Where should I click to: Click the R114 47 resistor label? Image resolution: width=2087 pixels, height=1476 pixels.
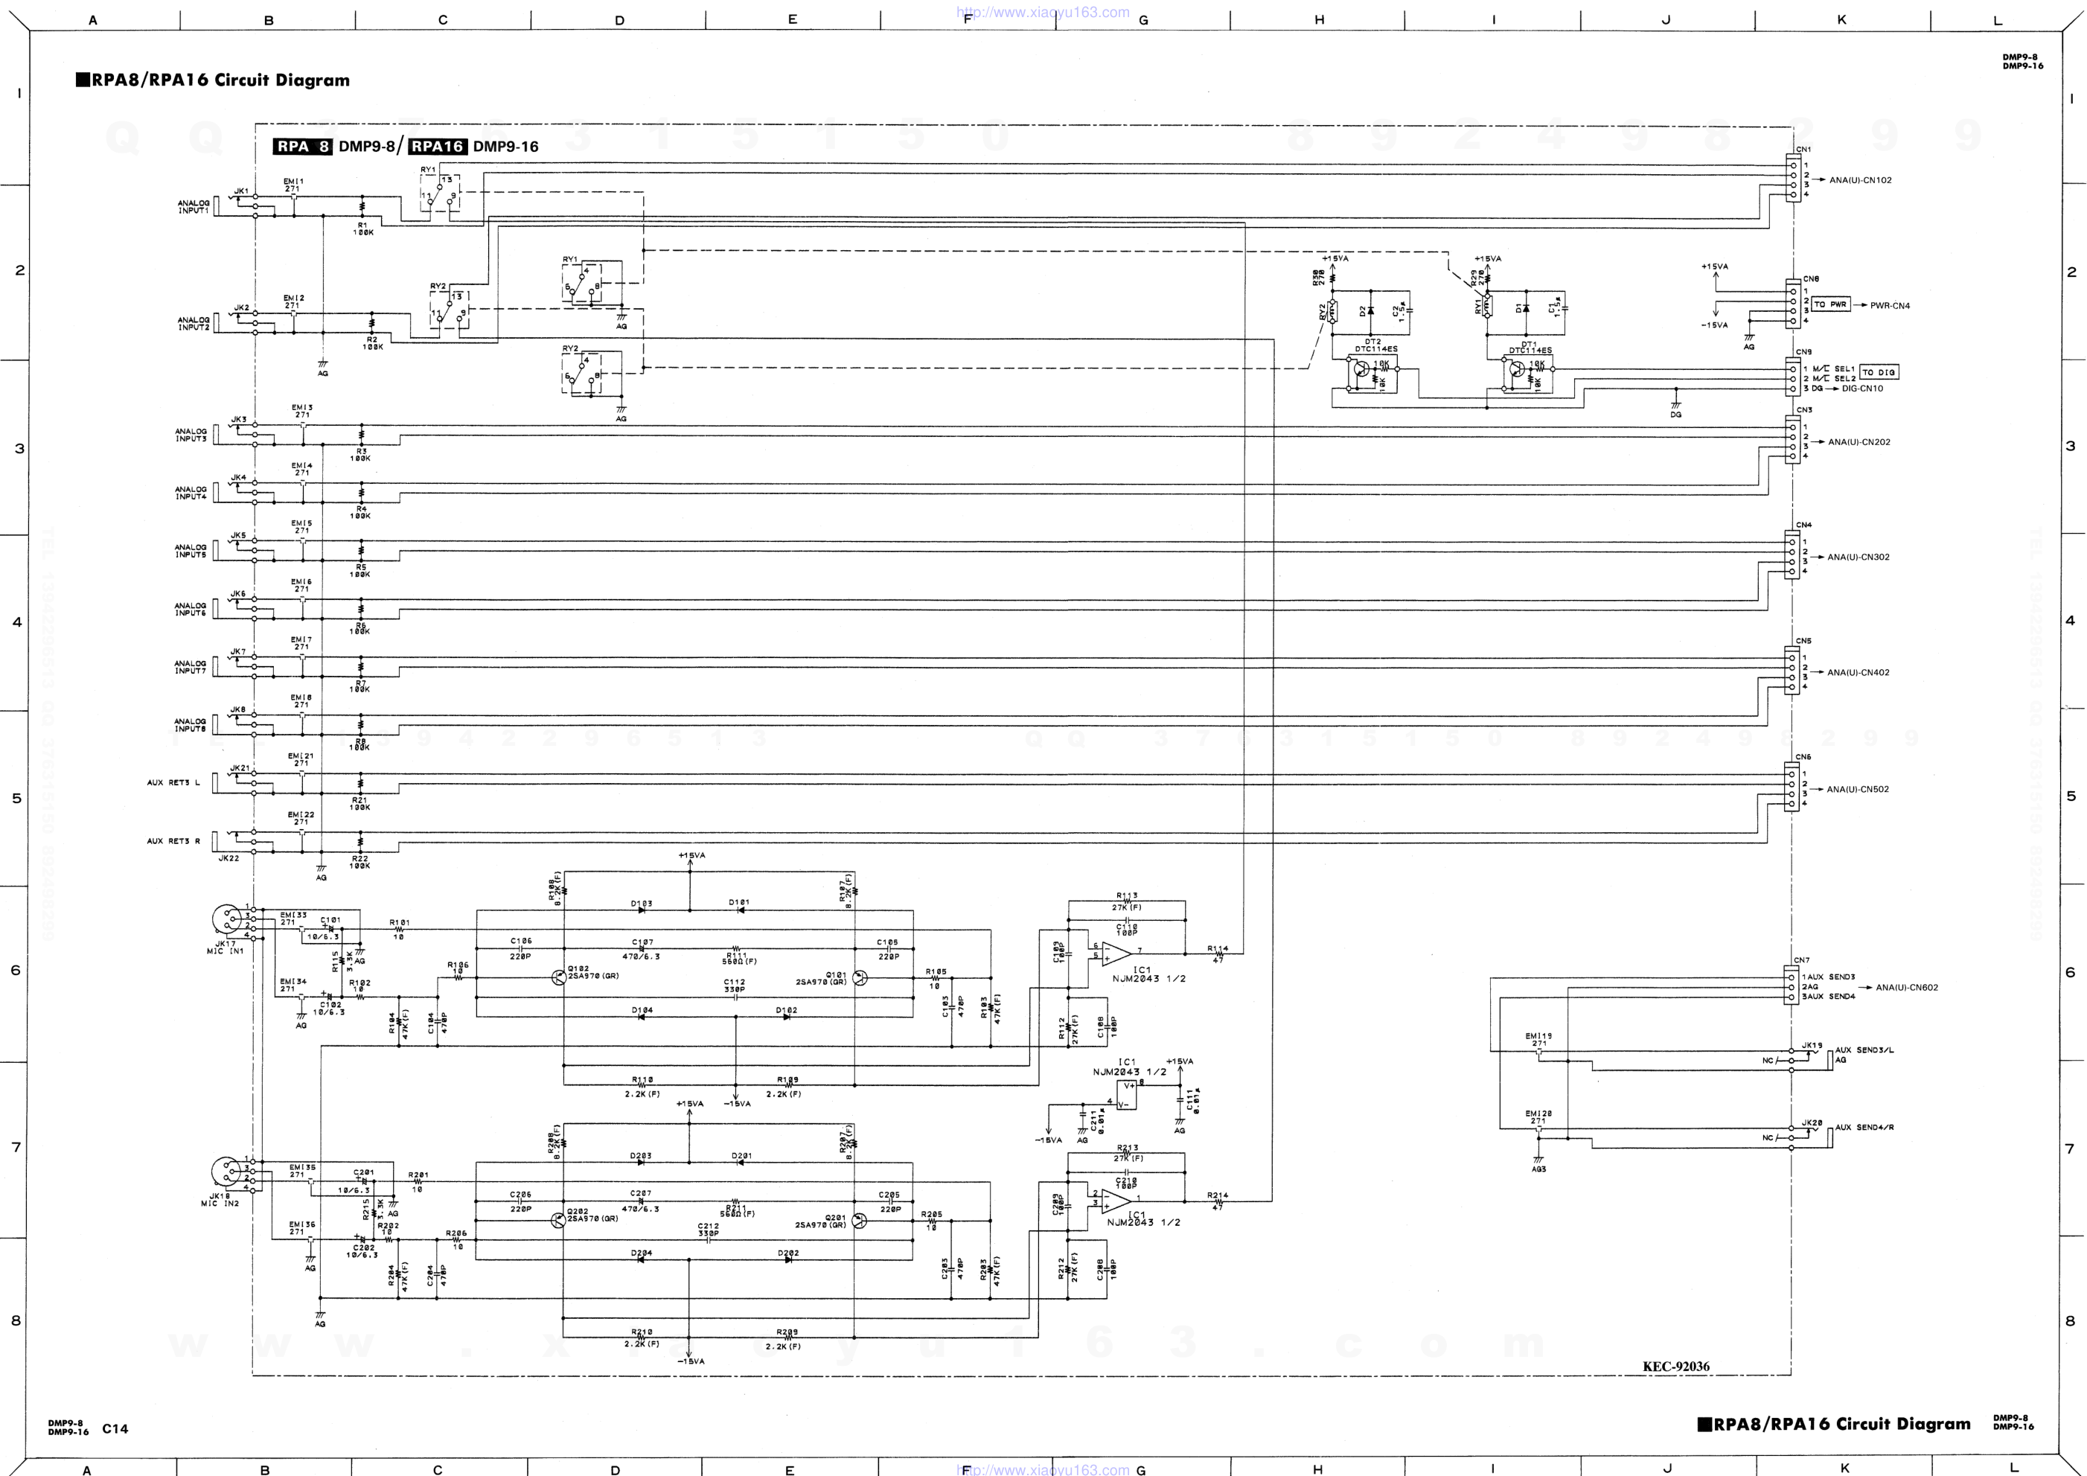tap(1218, 953)
